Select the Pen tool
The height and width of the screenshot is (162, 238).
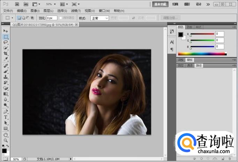coord(6,111)
